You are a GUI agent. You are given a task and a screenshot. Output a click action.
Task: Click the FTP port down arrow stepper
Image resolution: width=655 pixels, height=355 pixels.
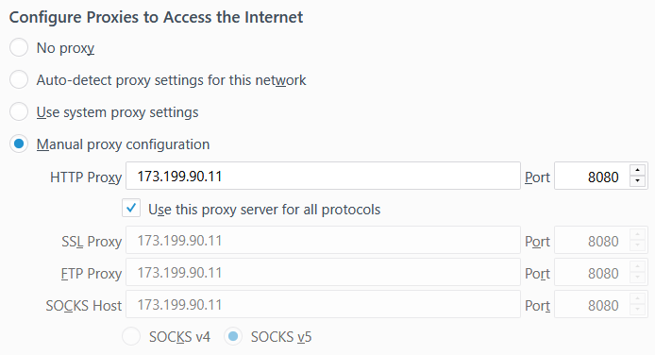coord(637,278)
